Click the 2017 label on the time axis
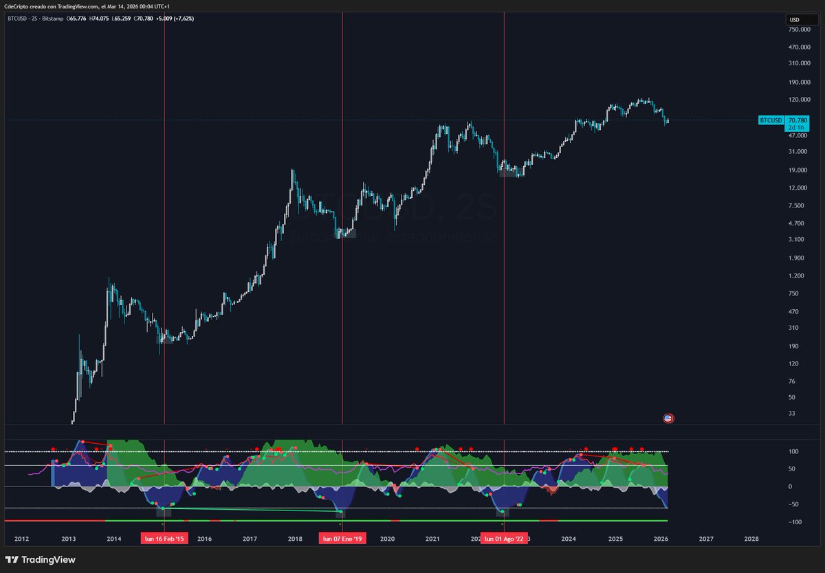The image size is (825, 573). (x=250, y=539)
